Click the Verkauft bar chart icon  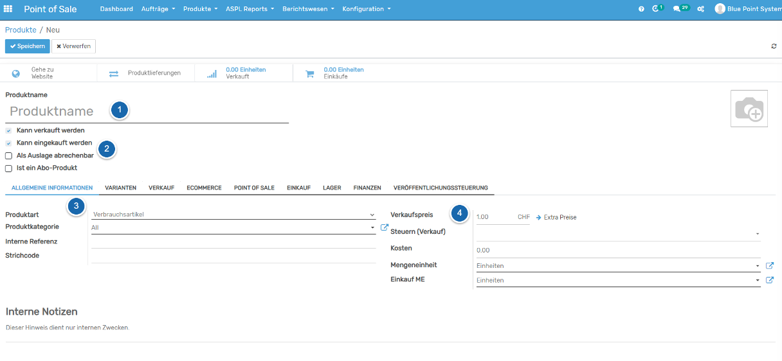click(212, 73)
